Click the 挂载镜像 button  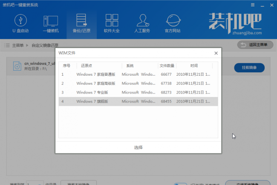pos(249,68)
